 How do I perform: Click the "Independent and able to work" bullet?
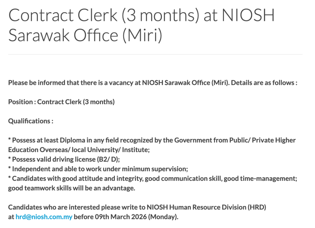(x=98, y=169)
